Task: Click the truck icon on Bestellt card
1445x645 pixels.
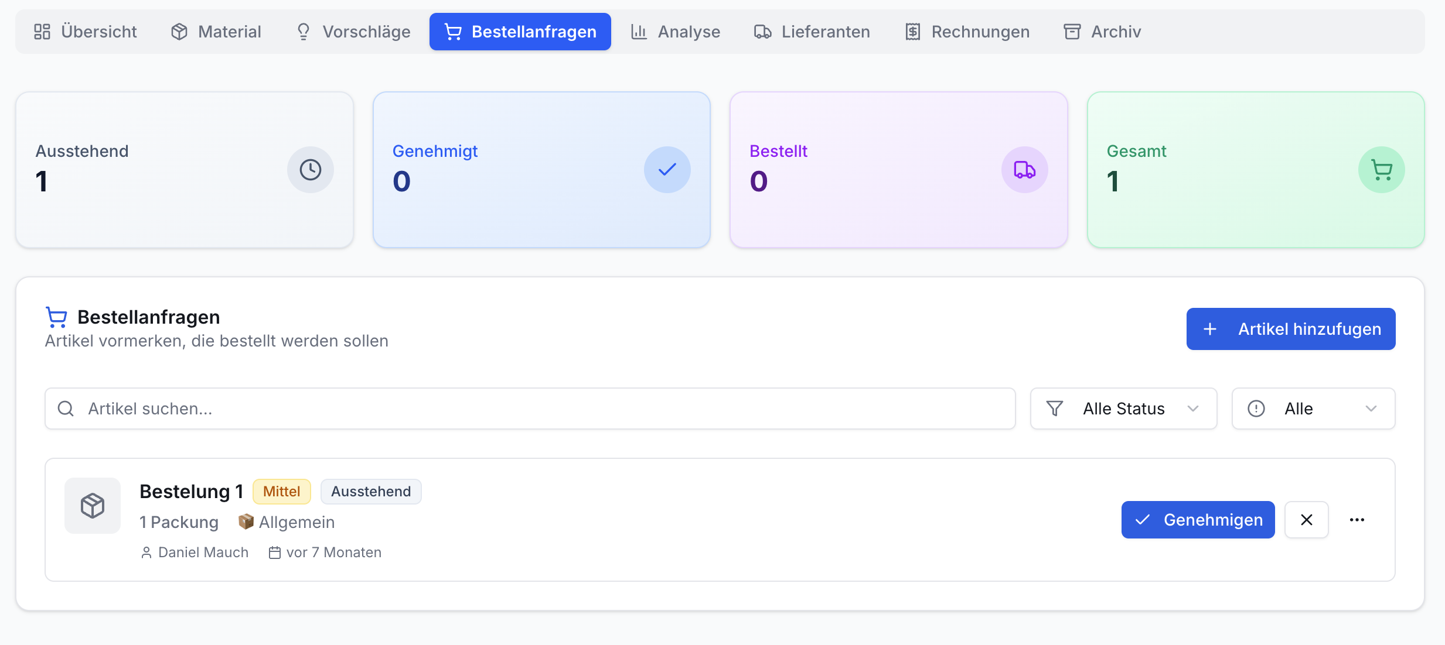Action: tap(1025, 170)
